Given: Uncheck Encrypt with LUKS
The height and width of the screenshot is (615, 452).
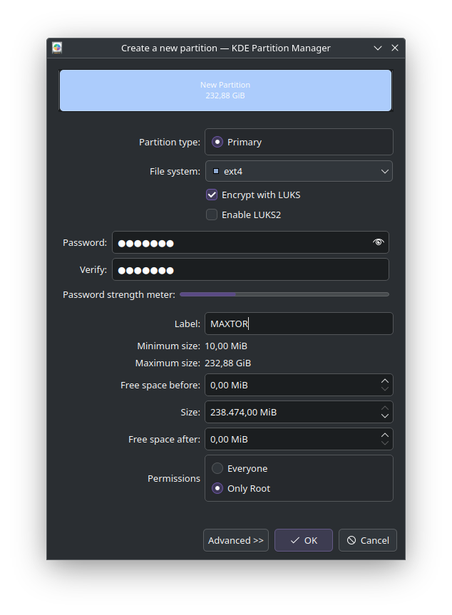Looking at the screenshot, I should [x=212, y=195].
